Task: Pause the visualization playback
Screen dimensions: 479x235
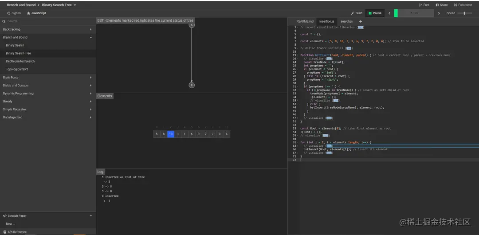Action: pos(375,13)
